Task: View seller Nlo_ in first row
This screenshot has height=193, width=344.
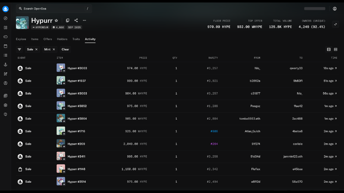Action: [257, 68]
